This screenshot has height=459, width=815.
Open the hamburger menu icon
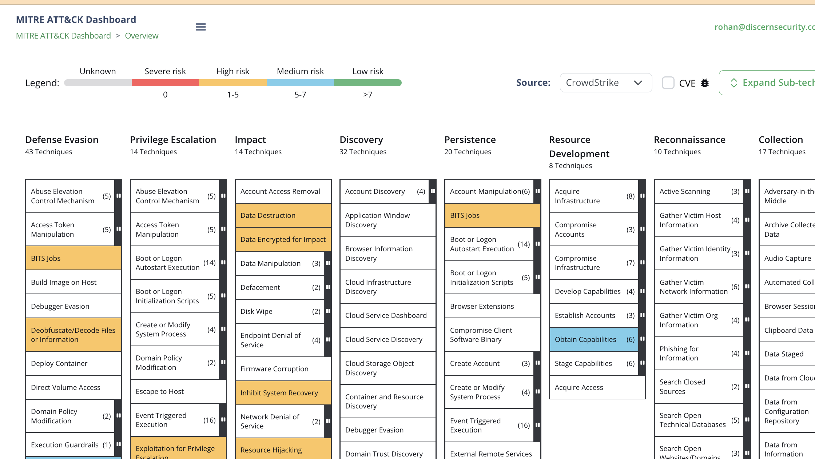200,27
